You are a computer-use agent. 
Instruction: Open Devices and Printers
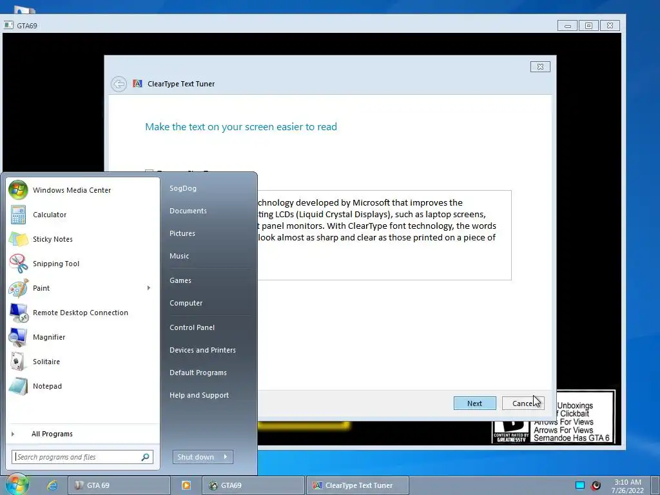click(202, 350)
